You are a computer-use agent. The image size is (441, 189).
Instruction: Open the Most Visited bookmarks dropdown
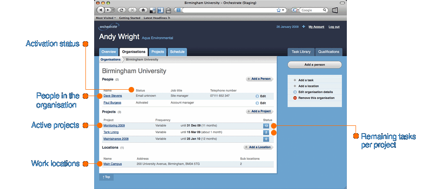[x=106, y=18]
